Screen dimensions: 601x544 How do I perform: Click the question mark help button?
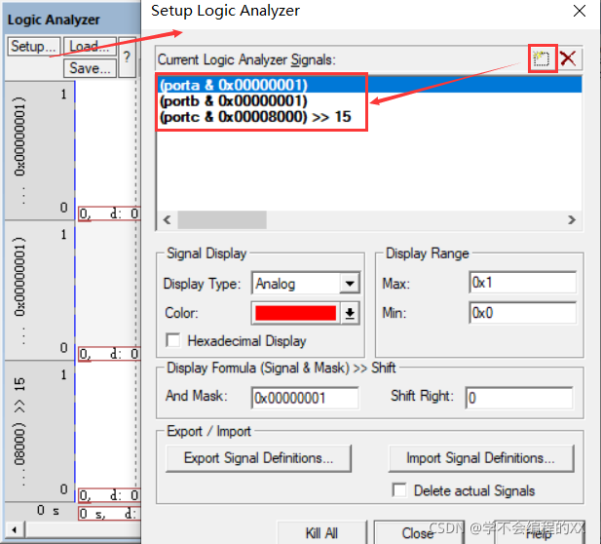point(128,58)
